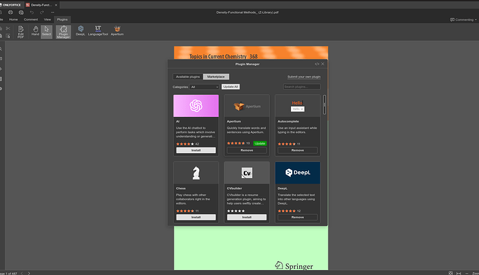This screenshot has width=479, height=275.
Task: Switch to the View tab
Action: click(x=47, y=19)
